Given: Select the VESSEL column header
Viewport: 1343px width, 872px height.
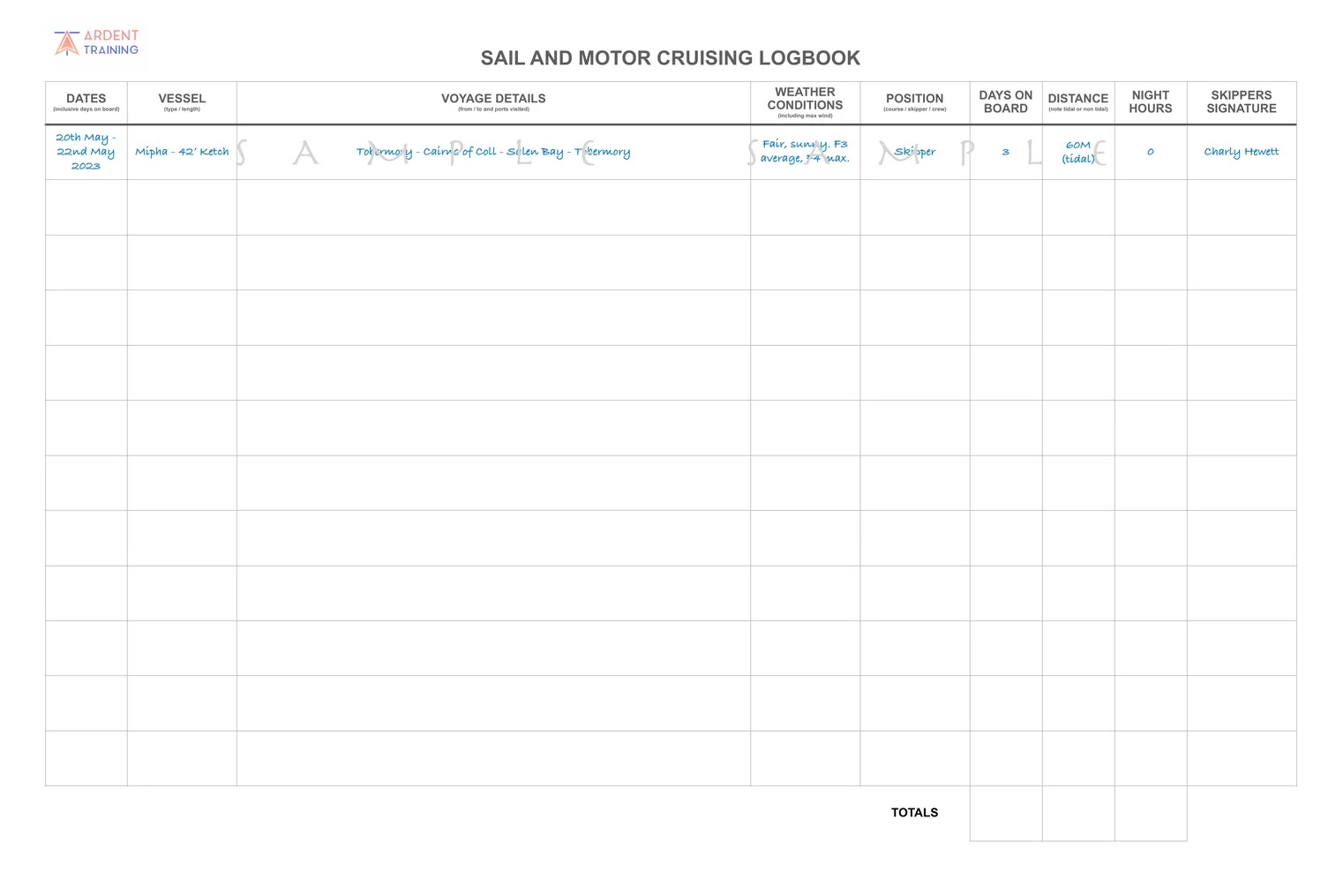Looking at the screenshot, I should tap(182, 102).
